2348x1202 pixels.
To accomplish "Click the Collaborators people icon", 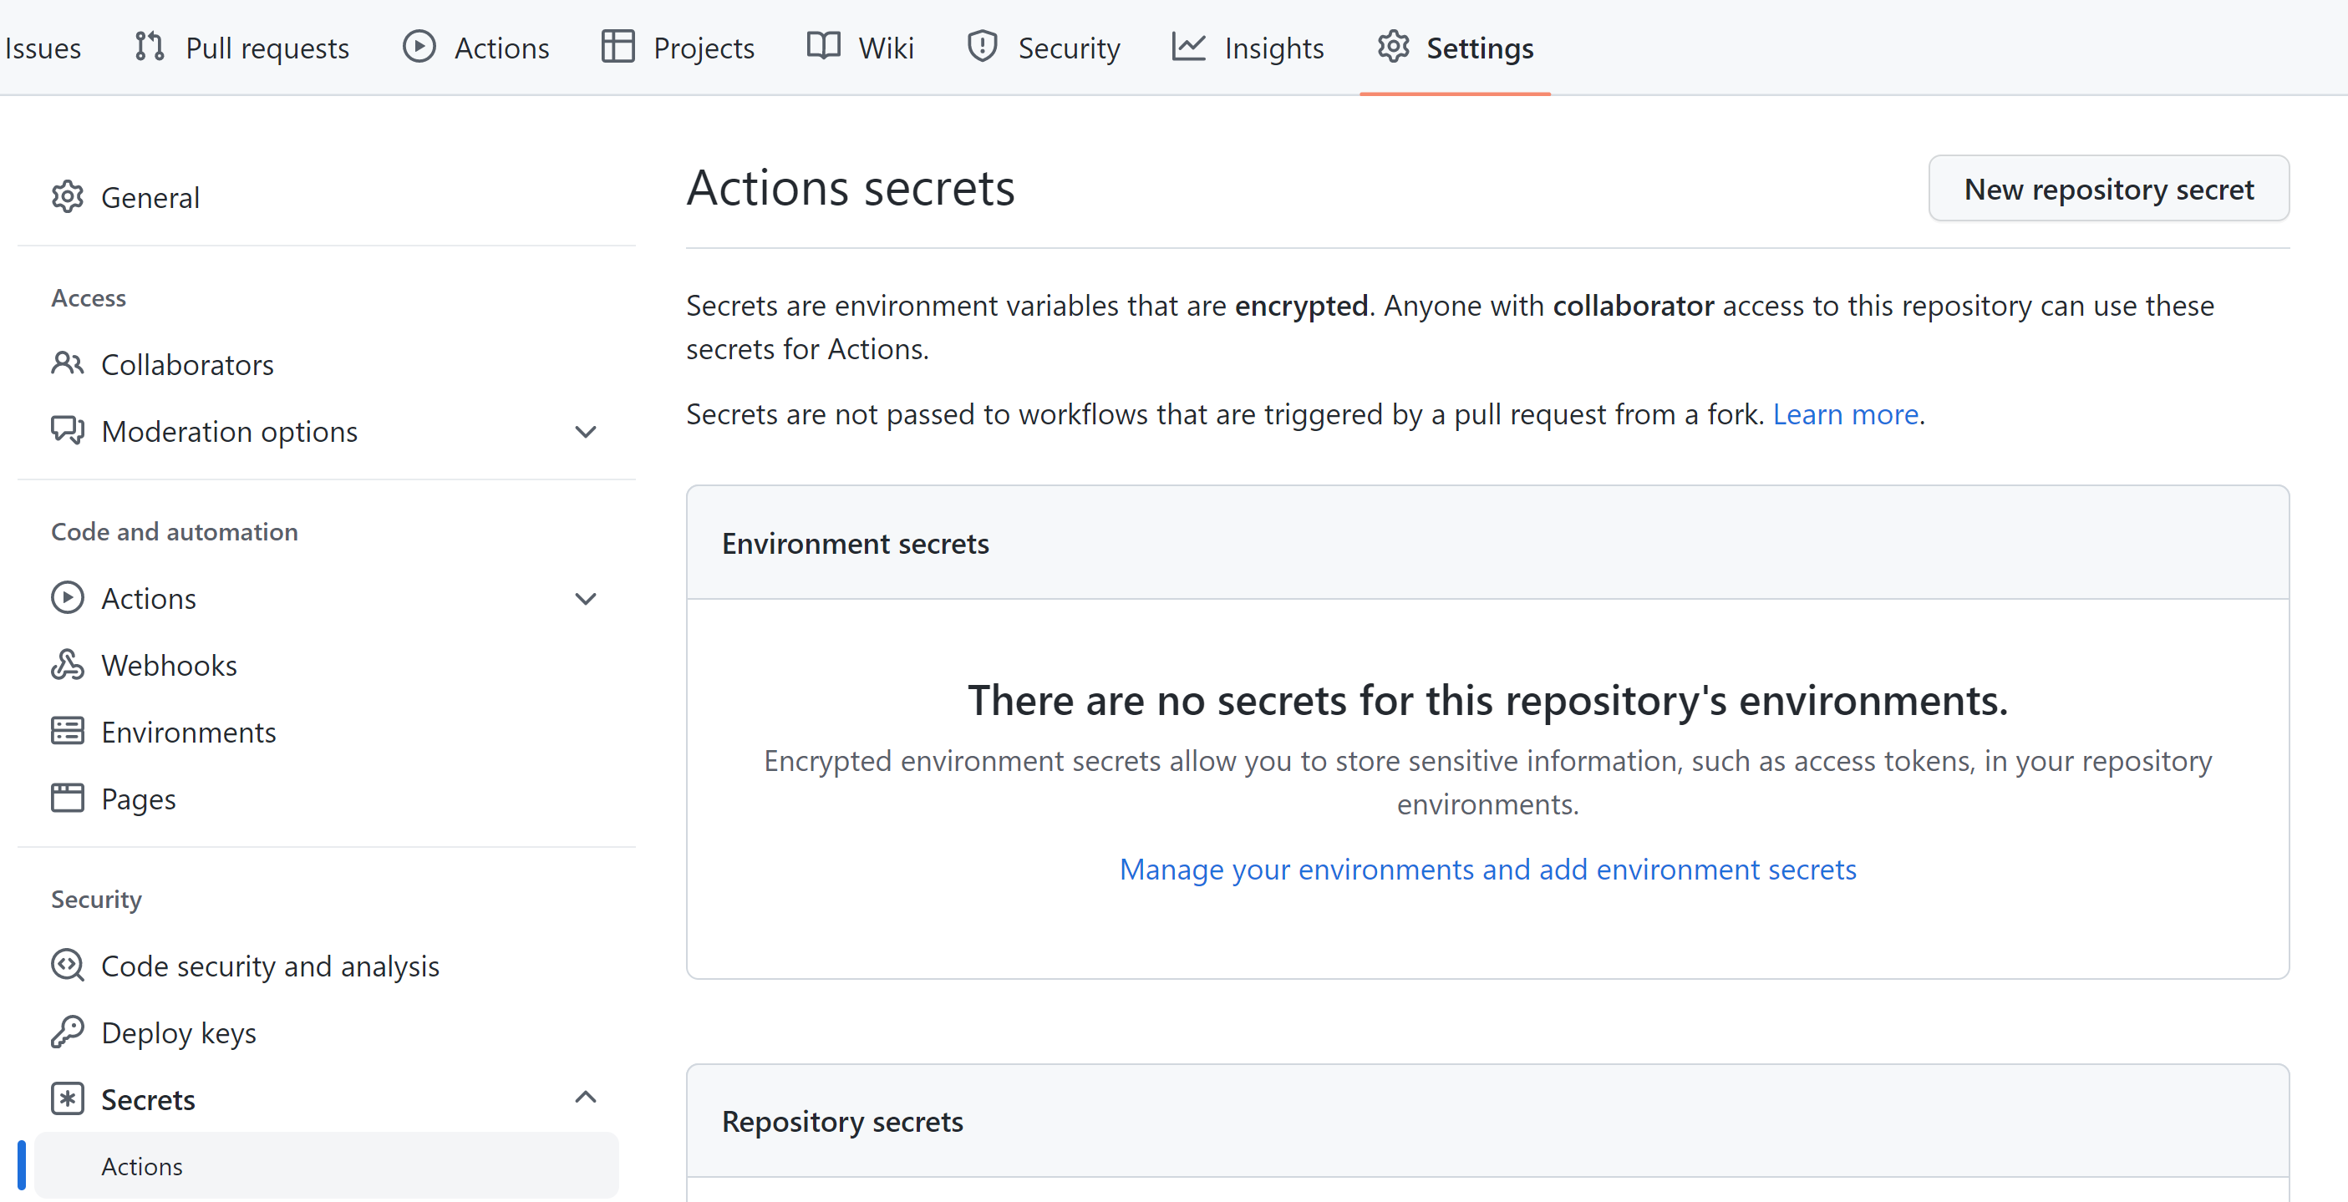I will (68, 363).
